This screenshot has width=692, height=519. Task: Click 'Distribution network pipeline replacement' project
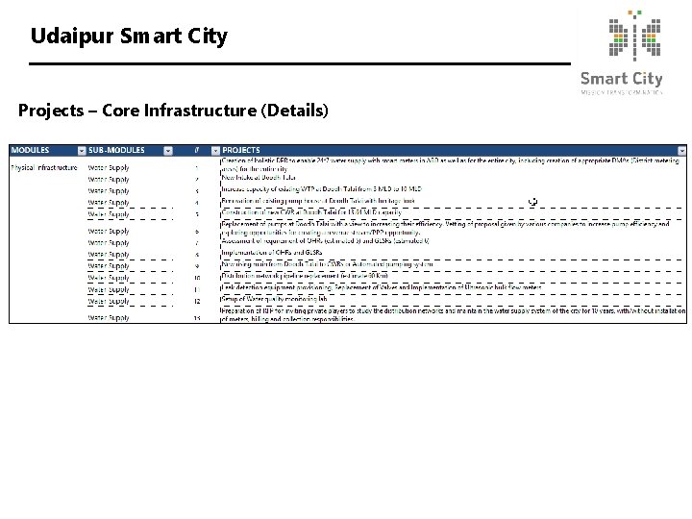pos(305,276)
